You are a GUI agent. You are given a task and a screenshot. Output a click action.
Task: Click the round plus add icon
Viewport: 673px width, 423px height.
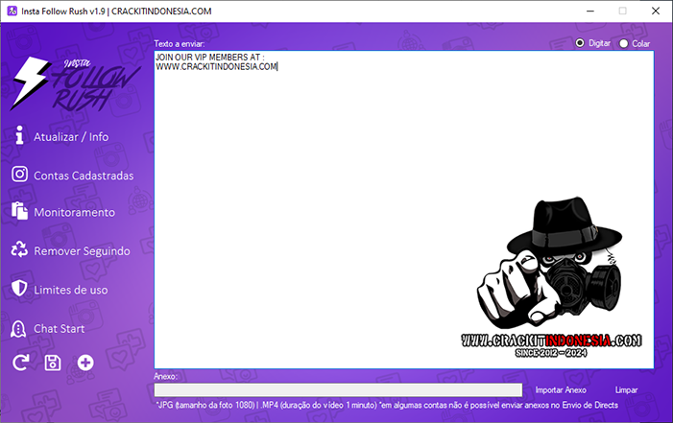pyautogui.click(x=85, y=362)
